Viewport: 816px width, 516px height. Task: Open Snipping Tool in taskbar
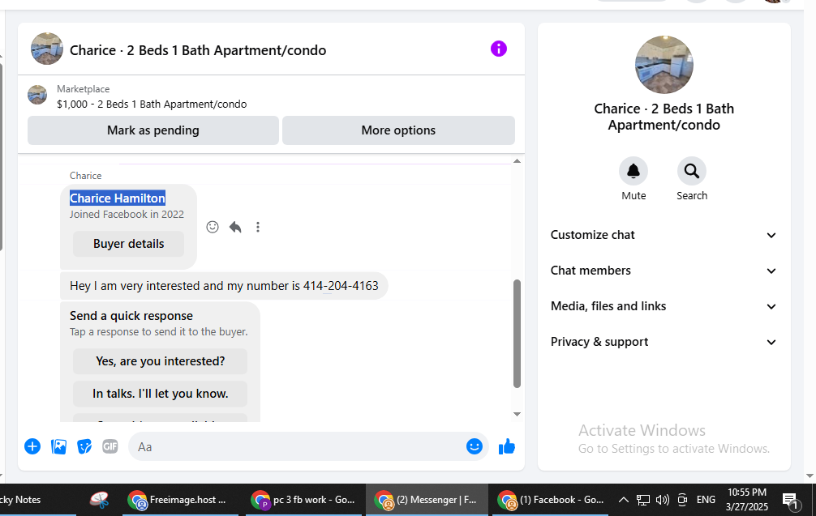pyautogui.click(x=99, y=500)
